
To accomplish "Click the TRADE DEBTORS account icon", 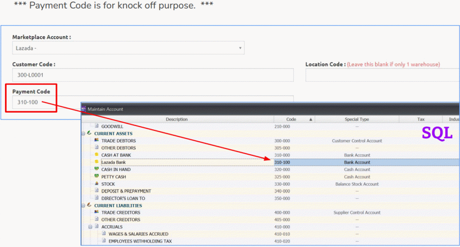I will coord(97,140).
